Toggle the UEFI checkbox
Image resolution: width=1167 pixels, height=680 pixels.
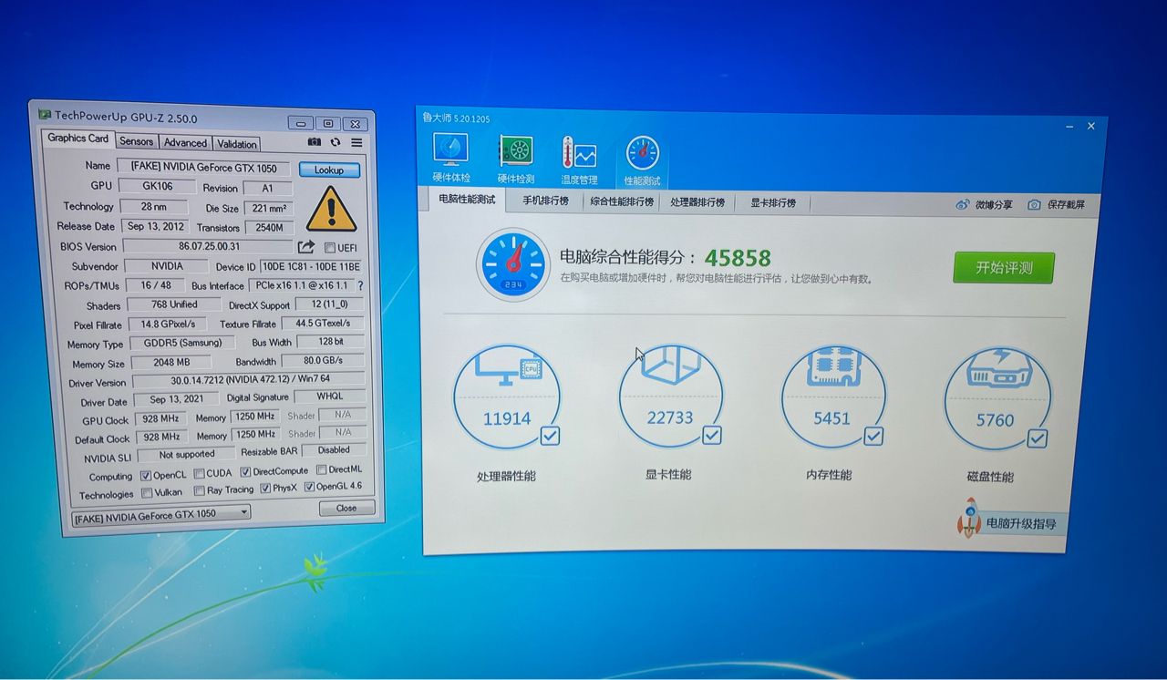coord(329,248)
